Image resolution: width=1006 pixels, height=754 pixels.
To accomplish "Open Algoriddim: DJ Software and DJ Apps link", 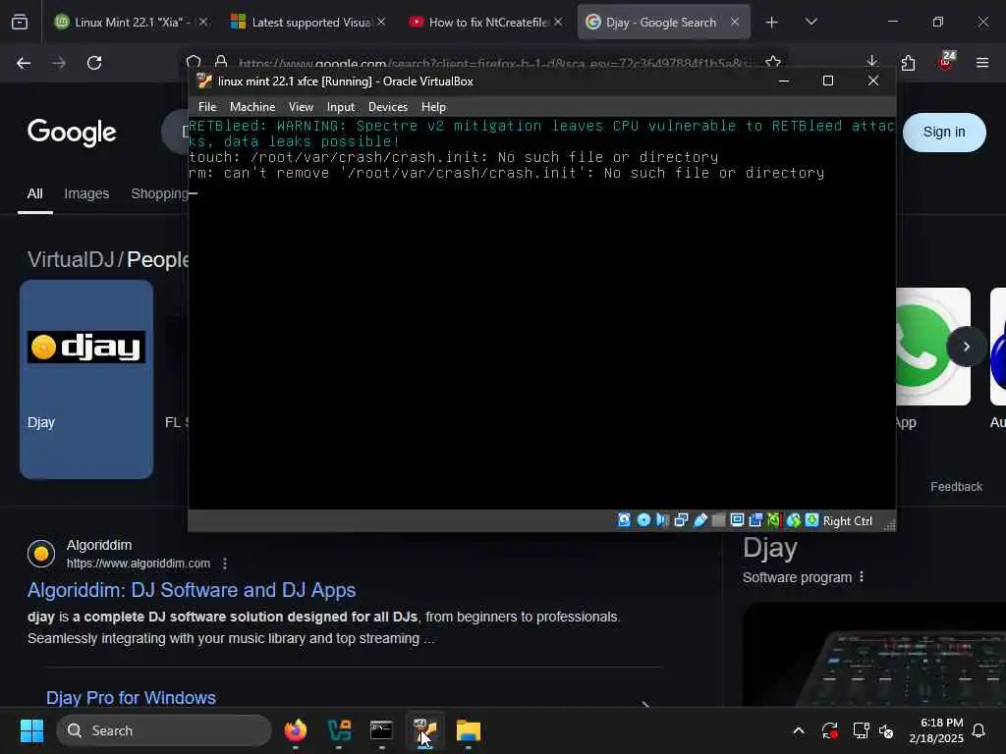I will [x=192, y=590].
